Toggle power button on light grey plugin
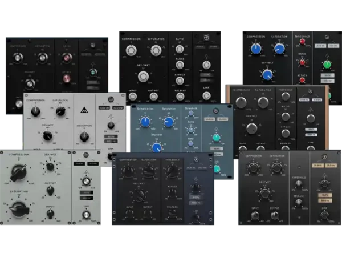The width and height of the screenshot is (342, 257). coord(86,155)
